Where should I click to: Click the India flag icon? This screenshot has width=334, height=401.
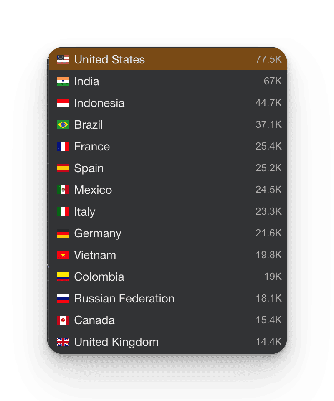pyautogui.click(x=63, y=81)
